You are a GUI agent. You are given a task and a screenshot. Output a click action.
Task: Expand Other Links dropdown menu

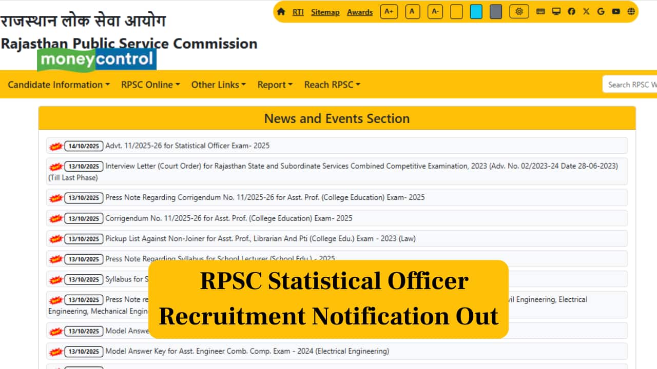(x=219, y=85)
